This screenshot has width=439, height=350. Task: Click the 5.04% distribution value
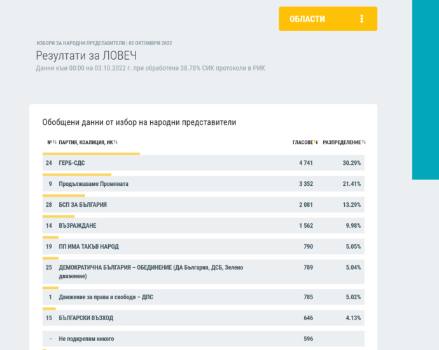click(x=353, y=267)
